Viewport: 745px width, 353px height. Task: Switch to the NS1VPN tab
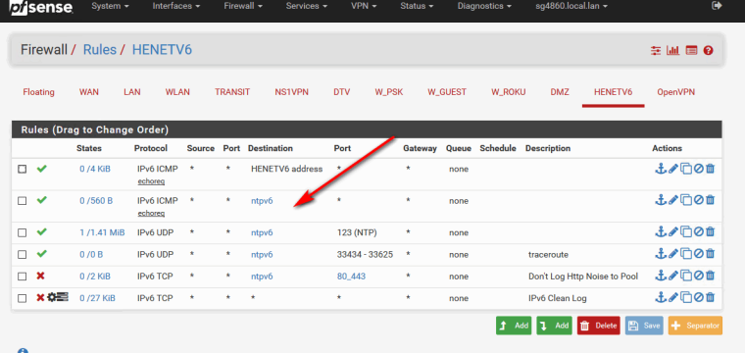pyautogui.click(x=292, y=92)
